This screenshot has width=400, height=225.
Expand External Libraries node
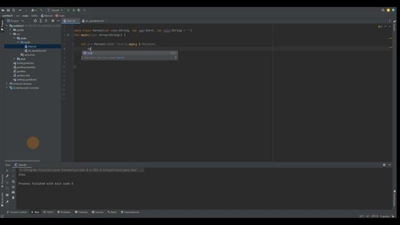[x=7, y=84]
